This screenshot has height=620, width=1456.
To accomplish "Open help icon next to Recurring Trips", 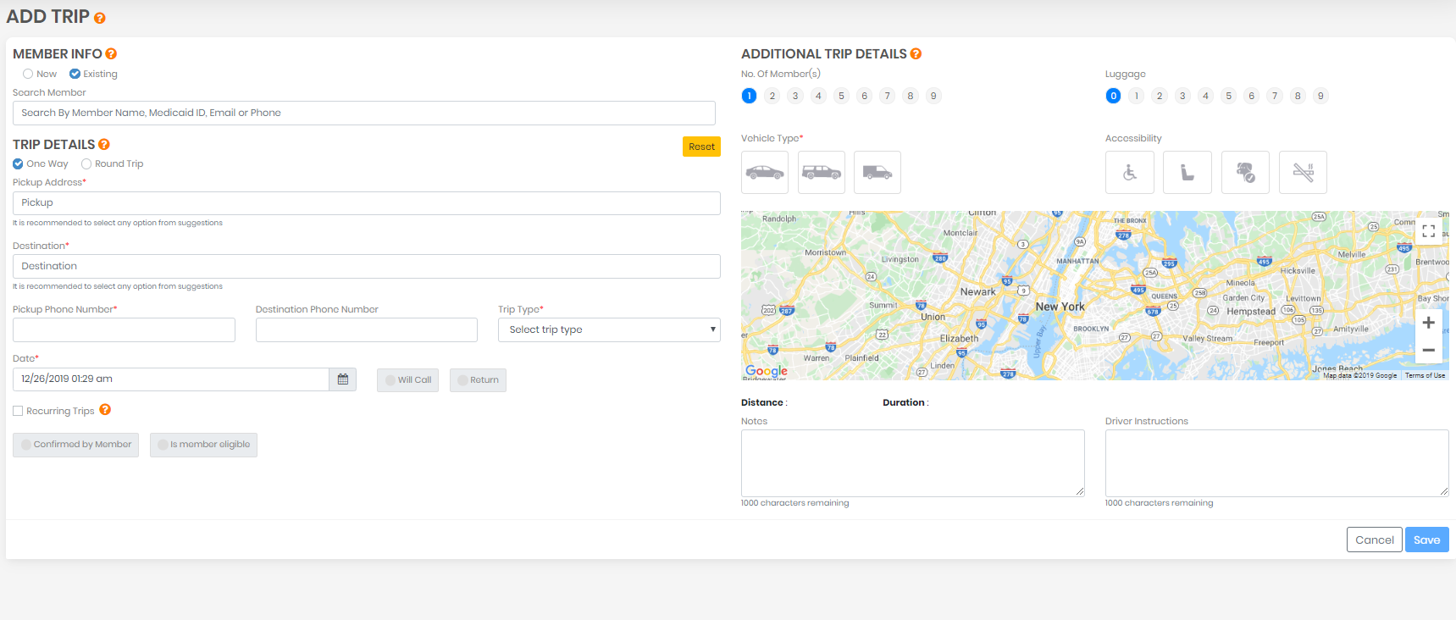I will point(105,410).
